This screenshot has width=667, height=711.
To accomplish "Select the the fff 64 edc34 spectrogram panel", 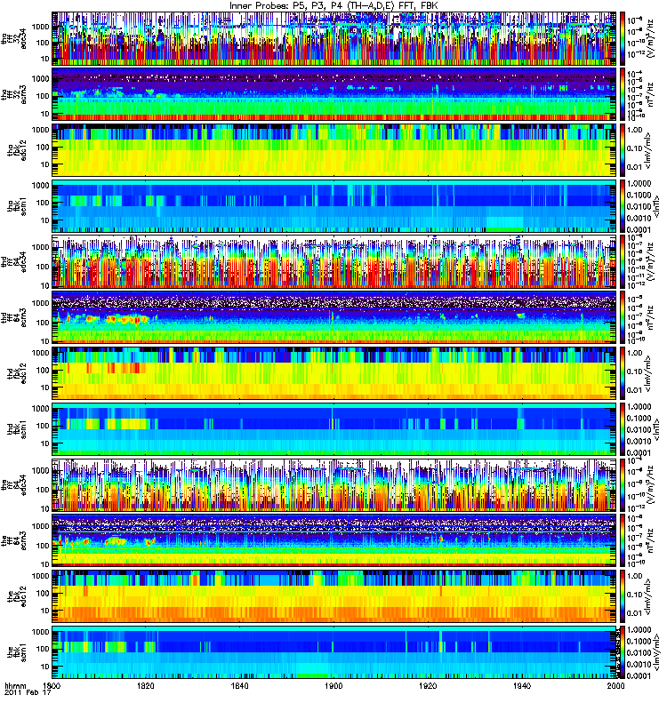I will point(334,485).
